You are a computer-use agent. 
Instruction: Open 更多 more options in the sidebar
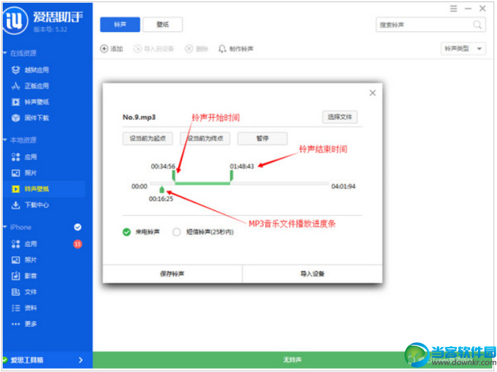pyautogui.click(x=24, y=324)
